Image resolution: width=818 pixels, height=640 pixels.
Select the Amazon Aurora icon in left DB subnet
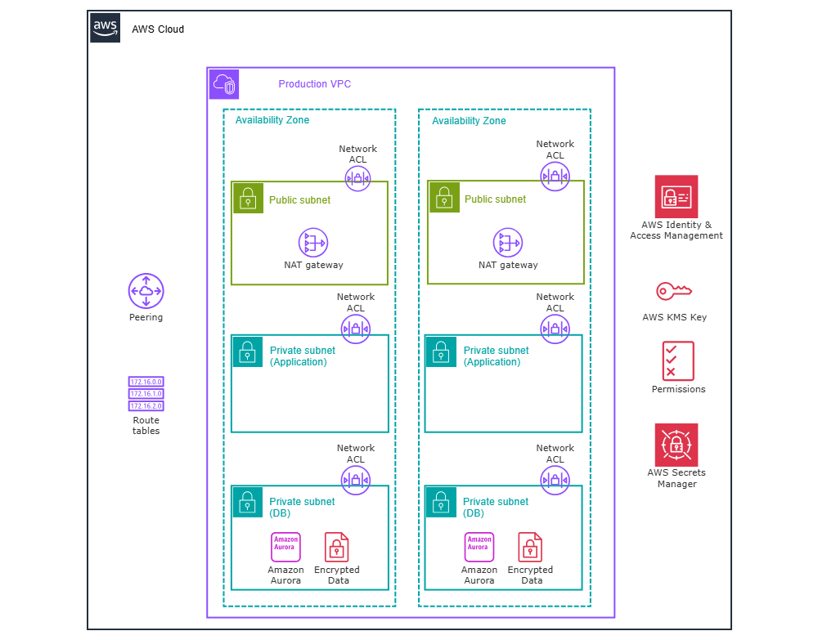point(285,548)
